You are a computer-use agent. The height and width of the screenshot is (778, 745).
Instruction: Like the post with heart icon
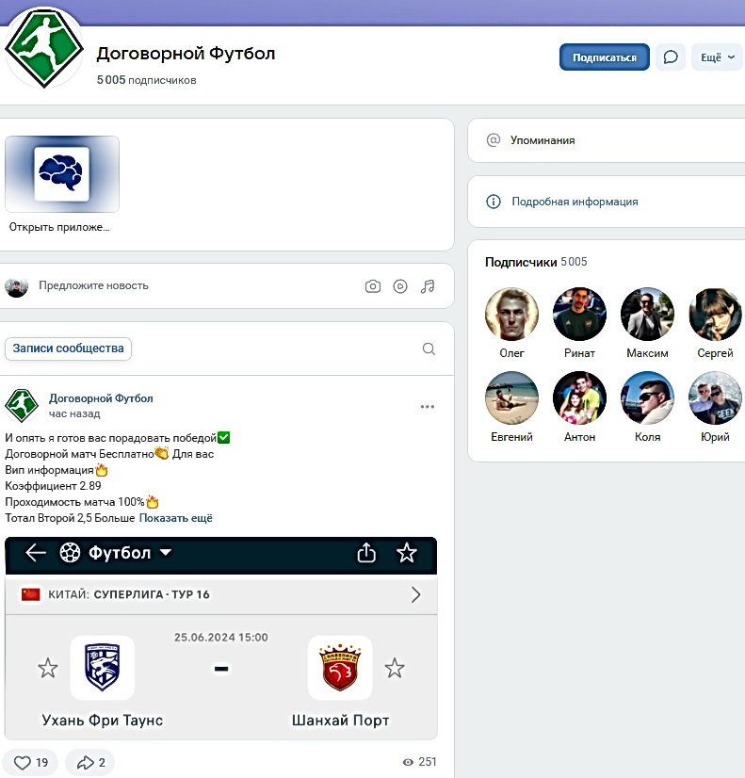coord(30,762)
